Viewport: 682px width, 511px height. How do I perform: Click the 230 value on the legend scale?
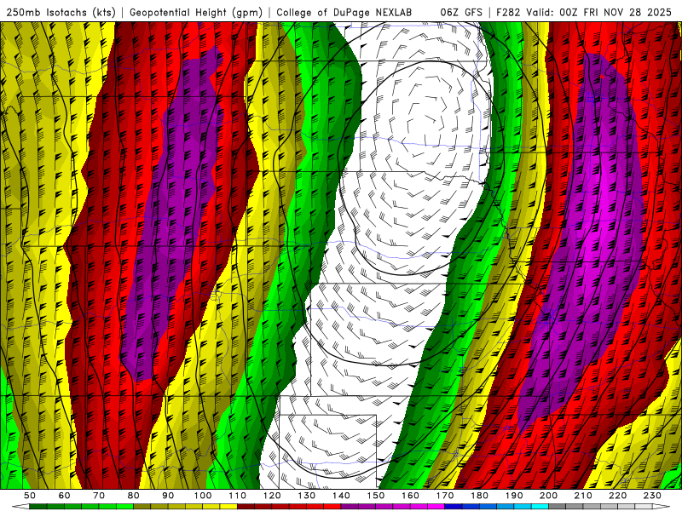[x=653, y=496]
